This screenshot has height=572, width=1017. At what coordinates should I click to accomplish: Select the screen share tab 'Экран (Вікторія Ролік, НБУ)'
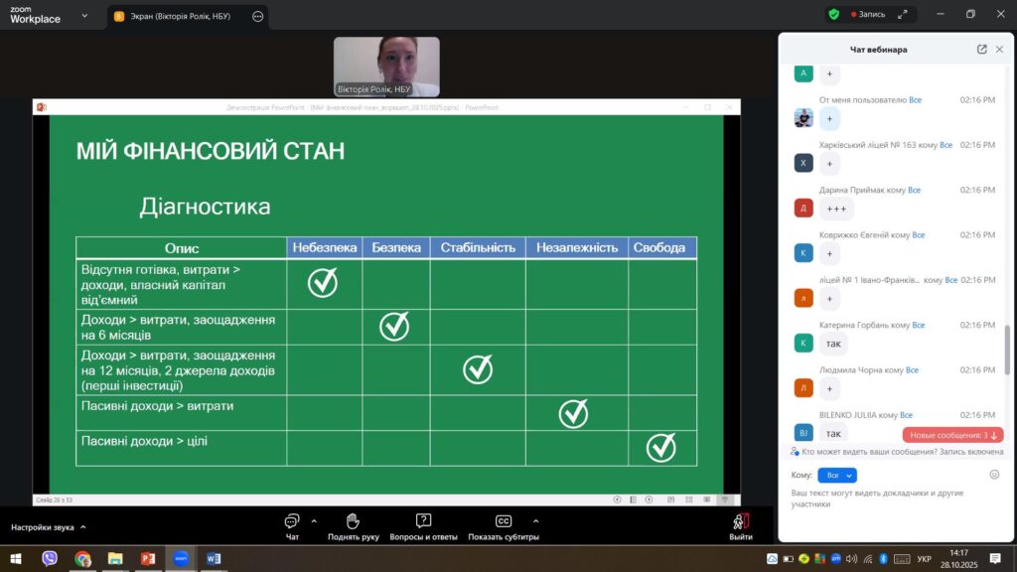(179, 16)
